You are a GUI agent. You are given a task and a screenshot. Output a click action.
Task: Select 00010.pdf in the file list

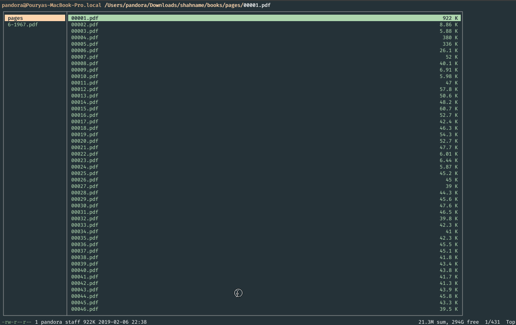click(x=84, y=76)
